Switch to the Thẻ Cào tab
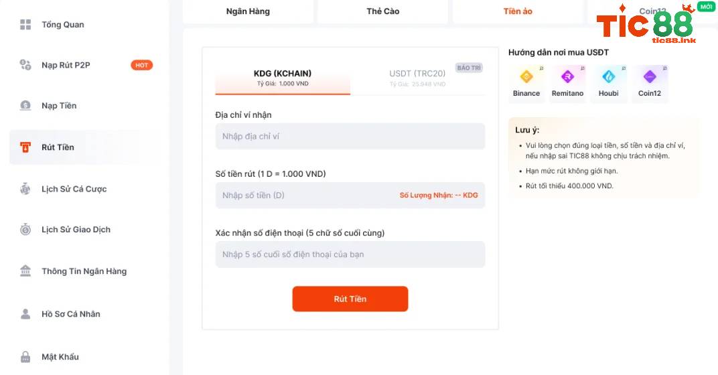The image size is (718, 375). pos(383,11)
